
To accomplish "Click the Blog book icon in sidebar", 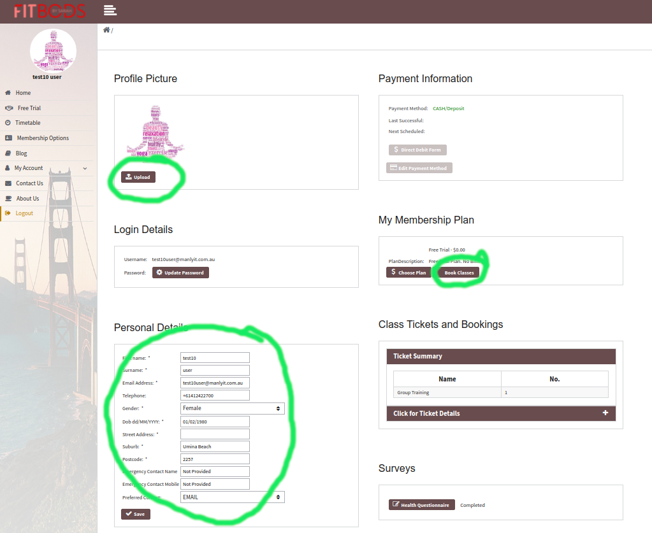I will pyautogui.click(x=8, y=153).
